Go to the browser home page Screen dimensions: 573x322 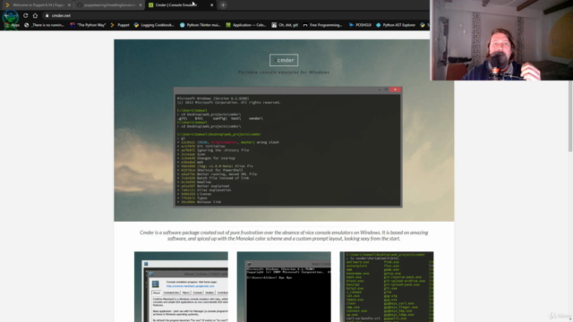[35, 15]
